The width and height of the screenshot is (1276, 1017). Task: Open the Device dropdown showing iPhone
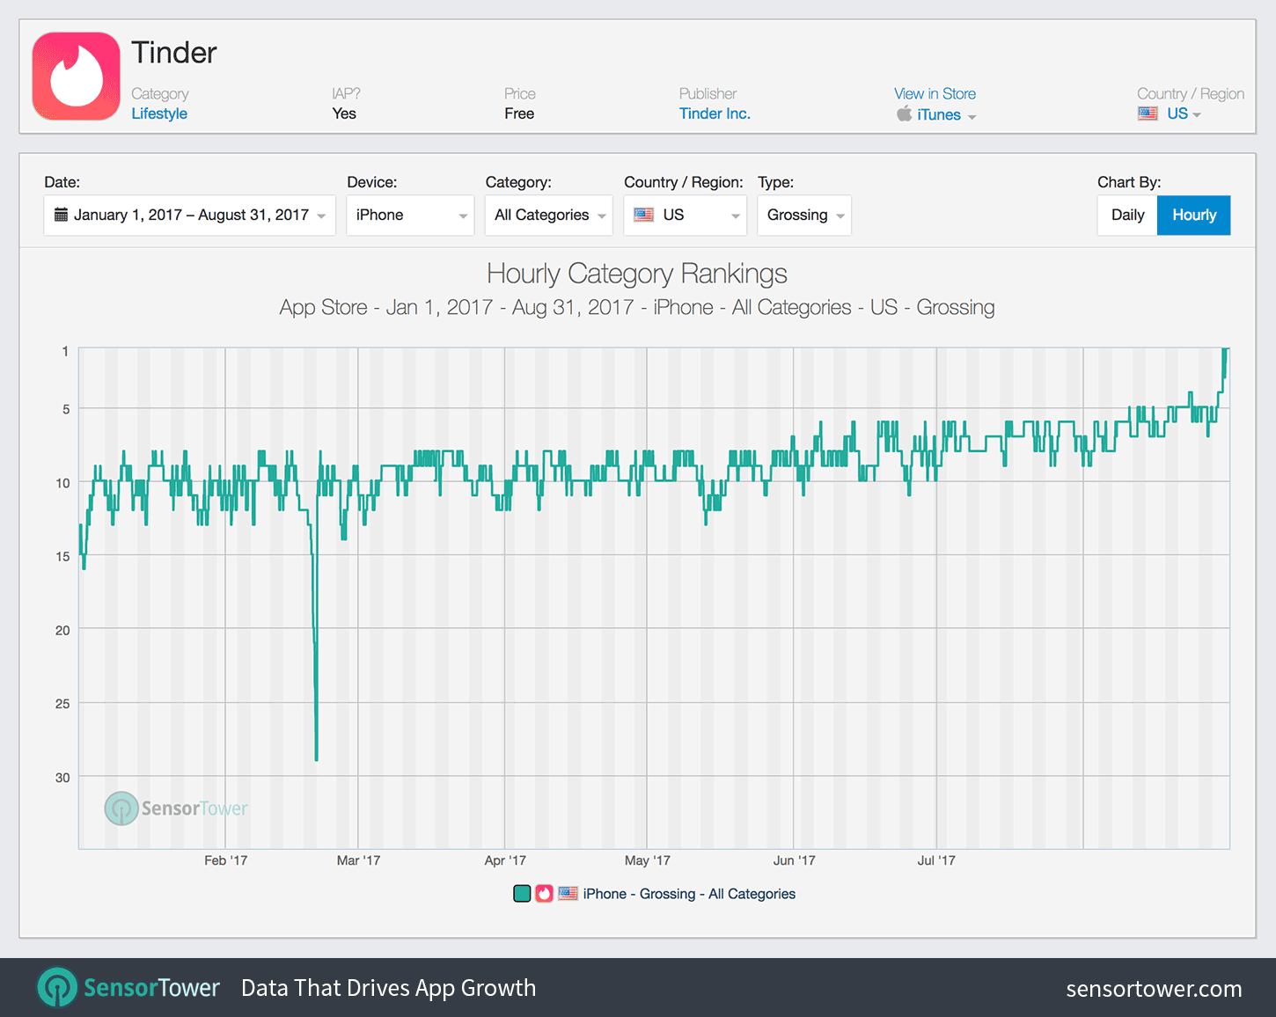click(x=410, y=216)
